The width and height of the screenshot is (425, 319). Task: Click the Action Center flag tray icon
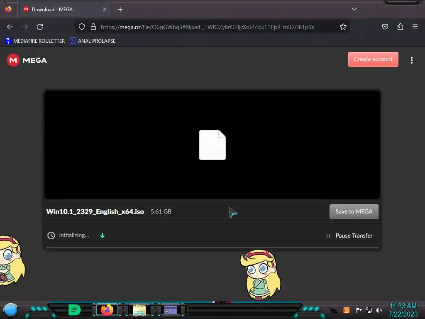[359, 310]
